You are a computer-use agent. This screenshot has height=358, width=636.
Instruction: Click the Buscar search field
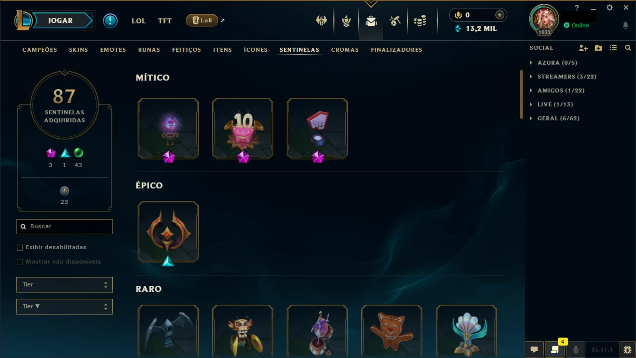(65, 226)
